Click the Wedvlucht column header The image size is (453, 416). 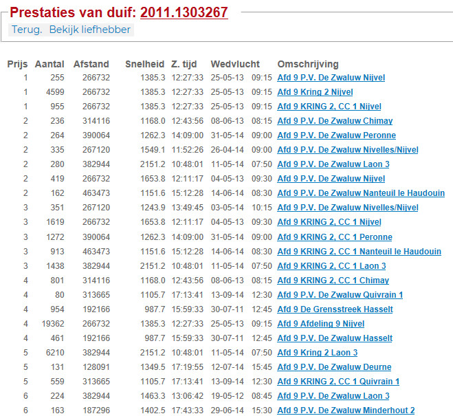(x=235, y=64)
